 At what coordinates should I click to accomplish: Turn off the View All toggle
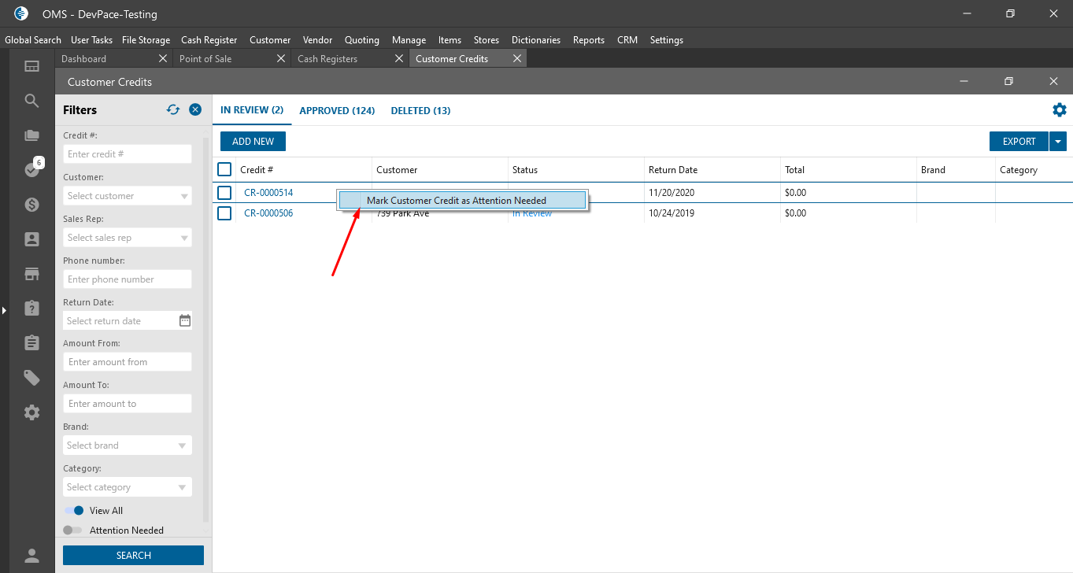pyautogui.click(x=74, y=511)
